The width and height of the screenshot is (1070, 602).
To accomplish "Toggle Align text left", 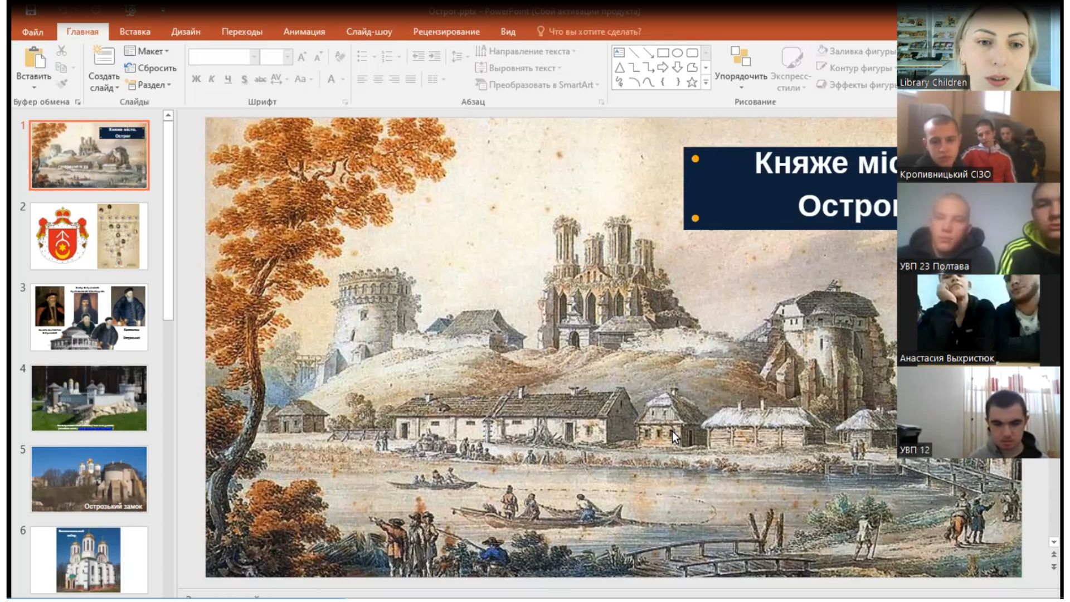I will [x=362, y=79].
